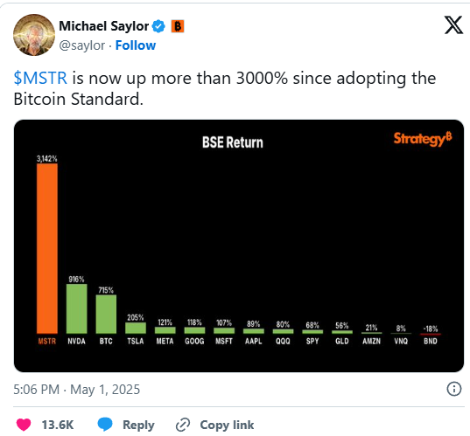Click the blue reply speech bubble icon

coord(105,425)
